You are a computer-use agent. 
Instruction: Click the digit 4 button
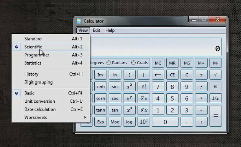pyautogui.click(x=158, y=98)
